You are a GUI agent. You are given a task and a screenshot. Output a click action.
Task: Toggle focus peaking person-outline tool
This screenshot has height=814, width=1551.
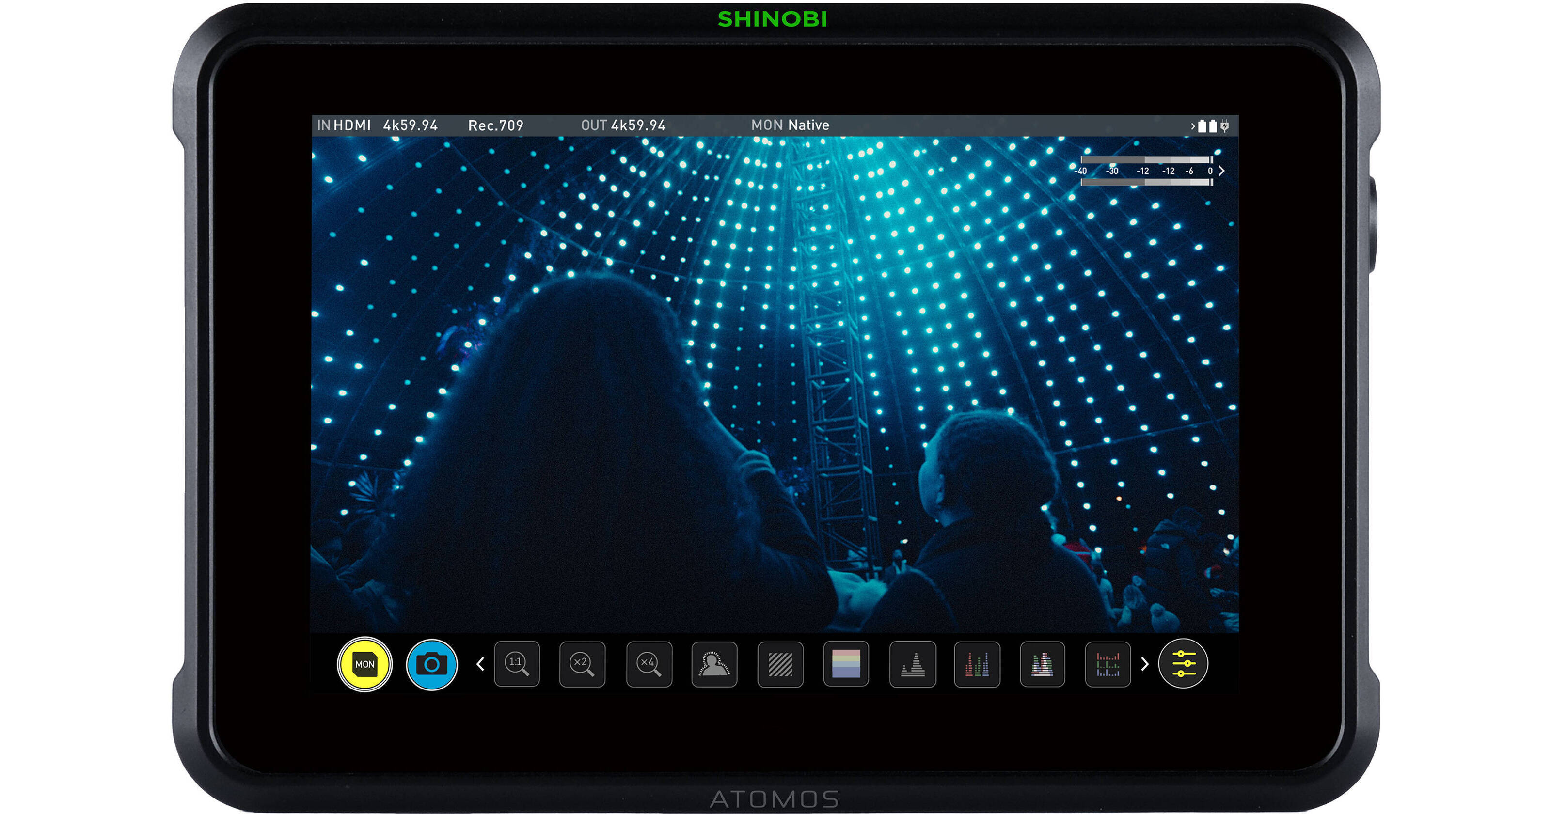tap(714, 664)
